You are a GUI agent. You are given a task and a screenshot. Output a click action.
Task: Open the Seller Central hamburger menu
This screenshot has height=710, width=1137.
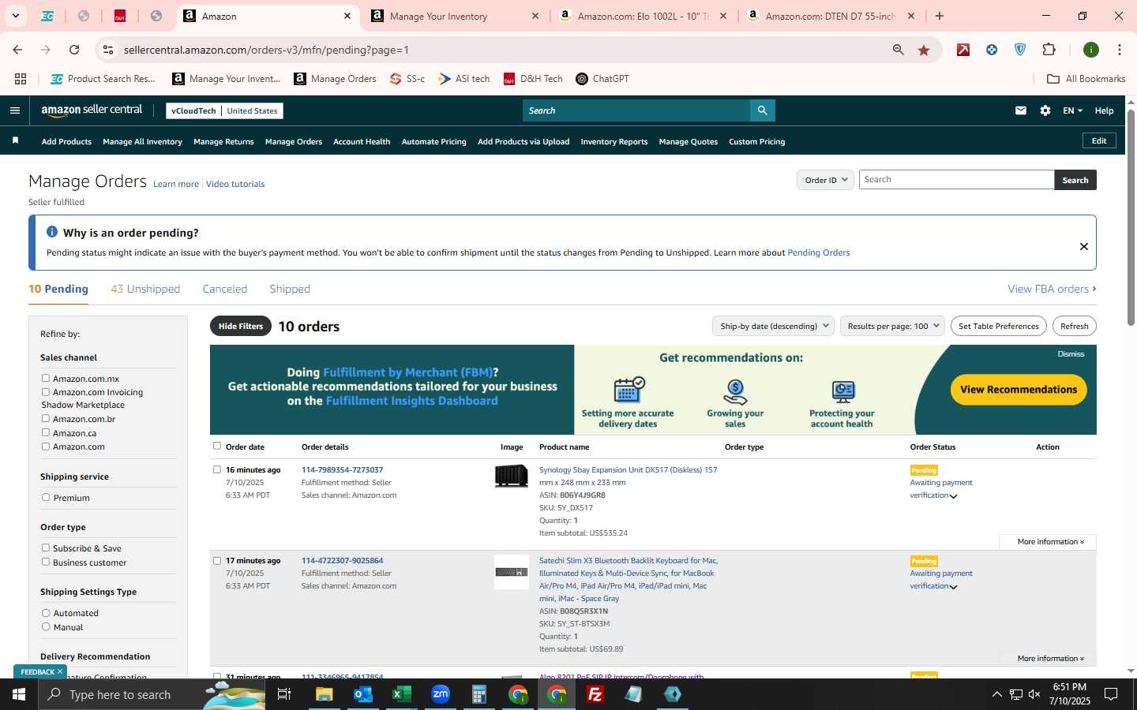tap(15, 110)
